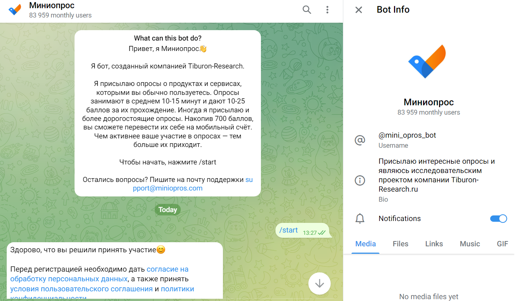Click the Миниопрос avatar in chat header

[15, 10]
